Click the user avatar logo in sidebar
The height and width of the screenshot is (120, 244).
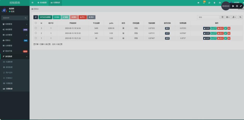[4, 10]
